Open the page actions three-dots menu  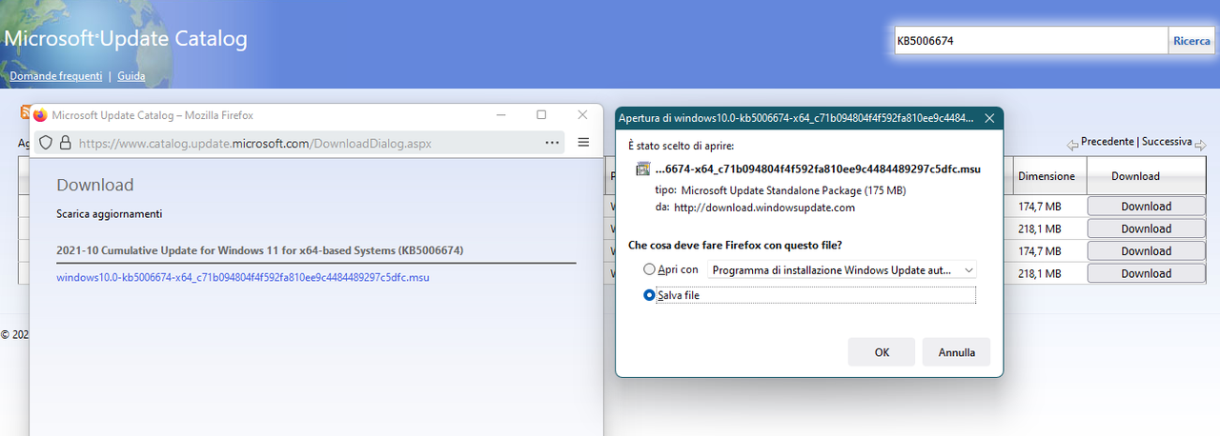[x=552, y=143]
